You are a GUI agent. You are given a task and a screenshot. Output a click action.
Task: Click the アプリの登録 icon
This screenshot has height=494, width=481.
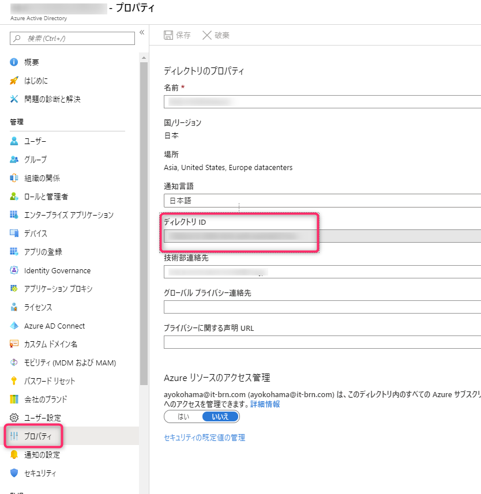[14, 252]
